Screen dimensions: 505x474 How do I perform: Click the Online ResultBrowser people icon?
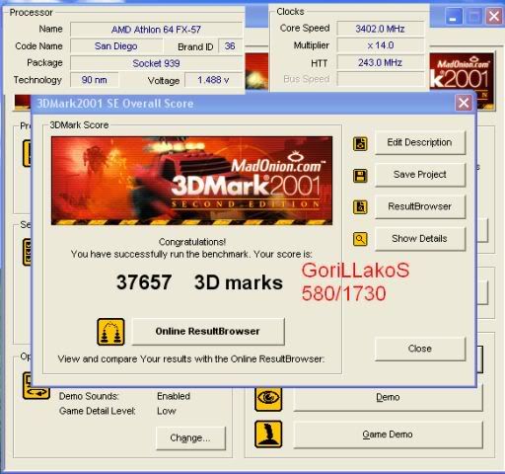[110, 332]
